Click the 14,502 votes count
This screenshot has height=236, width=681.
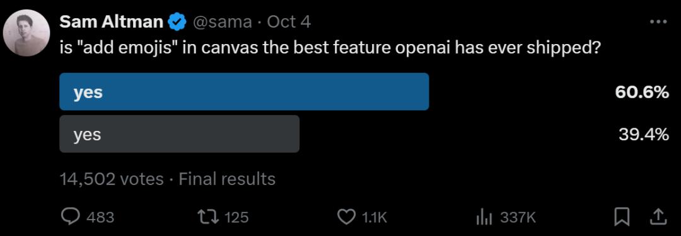point(111,179)
